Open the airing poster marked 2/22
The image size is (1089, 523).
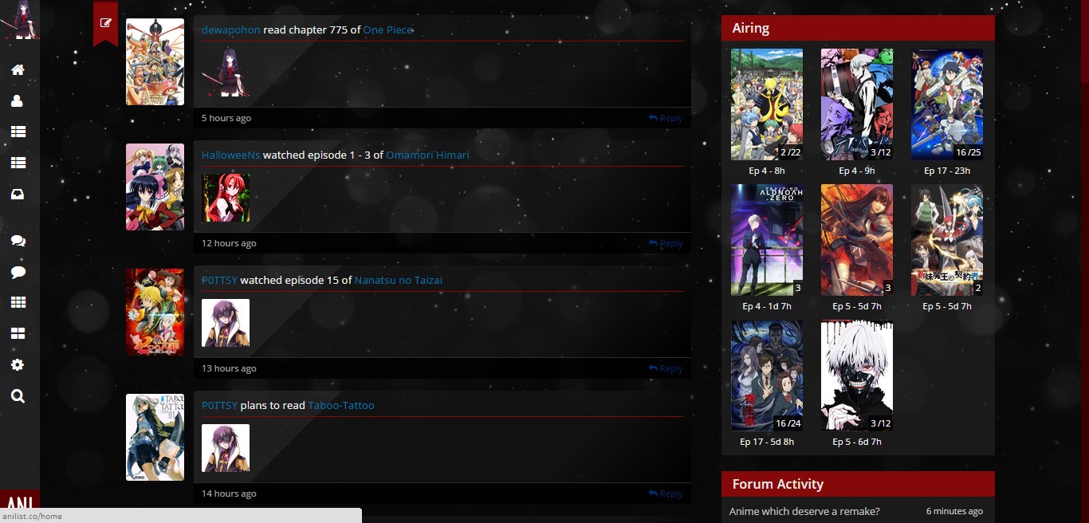point(767,104)
